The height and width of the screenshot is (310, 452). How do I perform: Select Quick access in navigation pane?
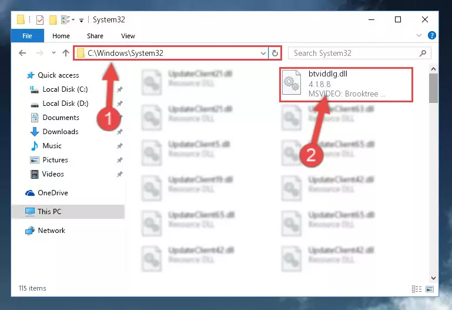(58, 75)
